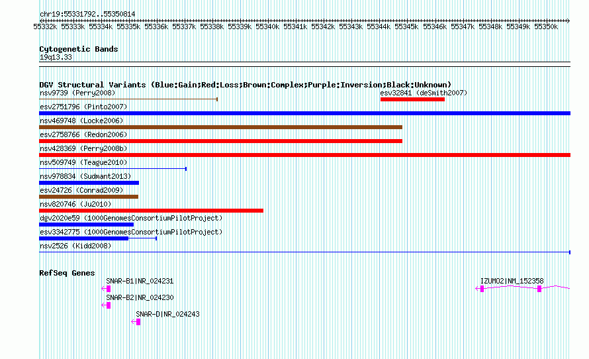Select the blue nsv978834 gain bar
Image resolution: width=589 pixels, height=359 pixels.
tap(89, 183)
